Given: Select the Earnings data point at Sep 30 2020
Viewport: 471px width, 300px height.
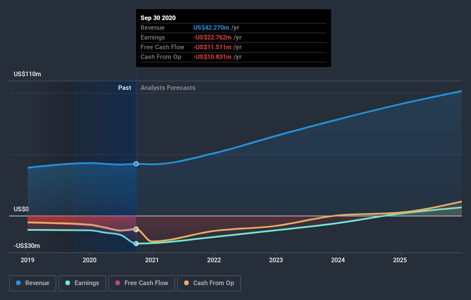Looking at the screenshot, I should pyautogui.click(x=136, y=244).
